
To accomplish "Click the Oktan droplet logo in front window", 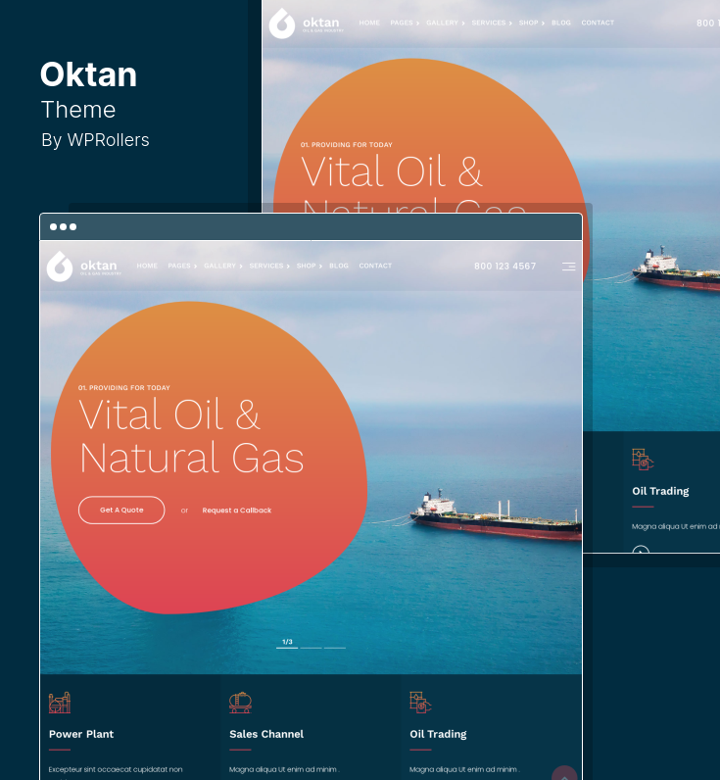I will coord(60,267).
